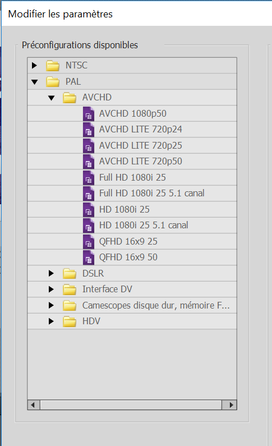The image size is (272, 446).
Task: Choose HD 1080i 25 5.1 canal preset
Action: 132,226
